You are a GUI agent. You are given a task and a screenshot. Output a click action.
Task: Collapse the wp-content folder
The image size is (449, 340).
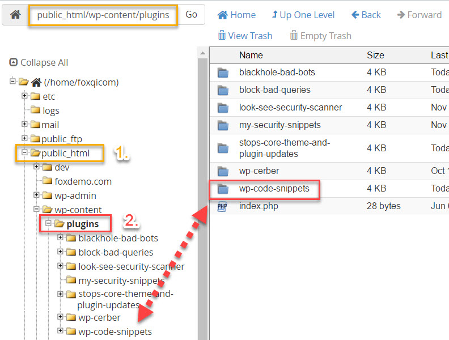coord(36,209)
